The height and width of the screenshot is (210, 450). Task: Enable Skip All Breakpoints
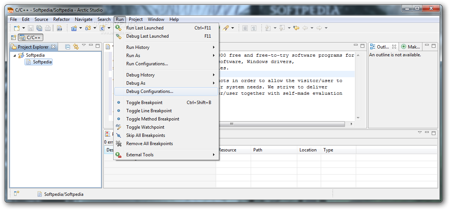coord(166,135)
